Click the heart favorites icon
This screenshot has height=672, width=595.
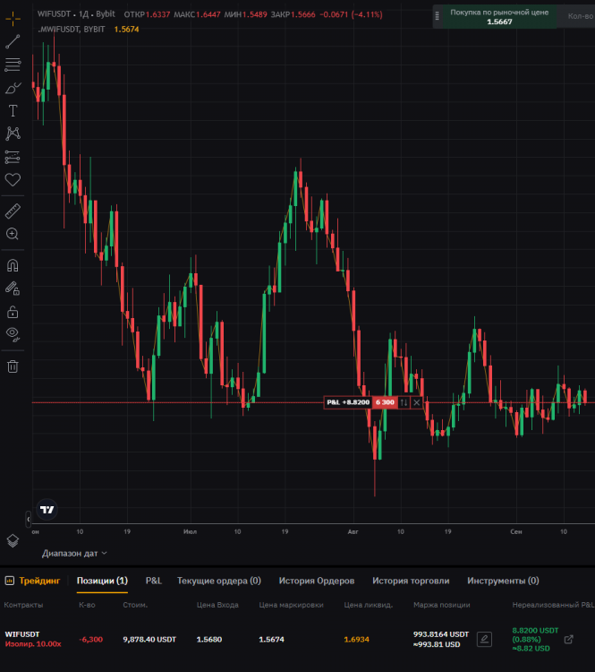13,180
